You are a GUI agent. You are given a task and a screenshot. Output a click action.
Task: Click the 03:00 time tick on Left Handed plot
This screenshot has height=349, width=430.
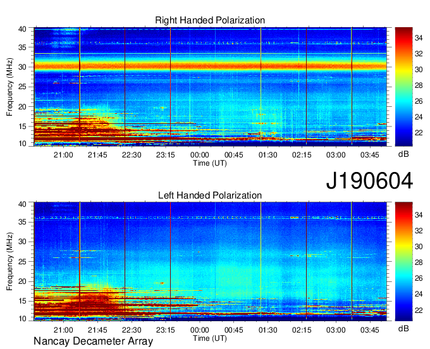(336, 330)
